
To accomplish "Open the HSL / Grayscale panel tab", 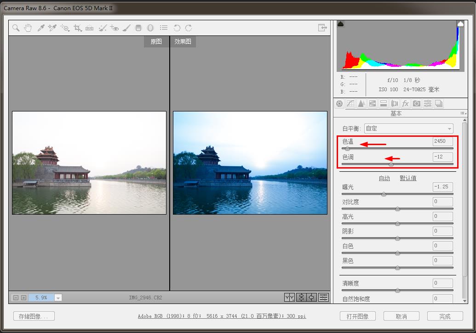I will (373, 104).
